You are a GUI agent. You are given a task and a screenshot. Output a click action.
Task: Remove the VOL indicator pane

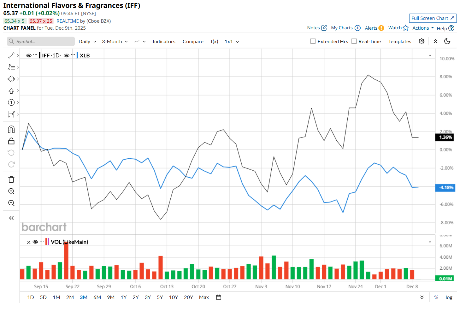click(x=29, y=242)
